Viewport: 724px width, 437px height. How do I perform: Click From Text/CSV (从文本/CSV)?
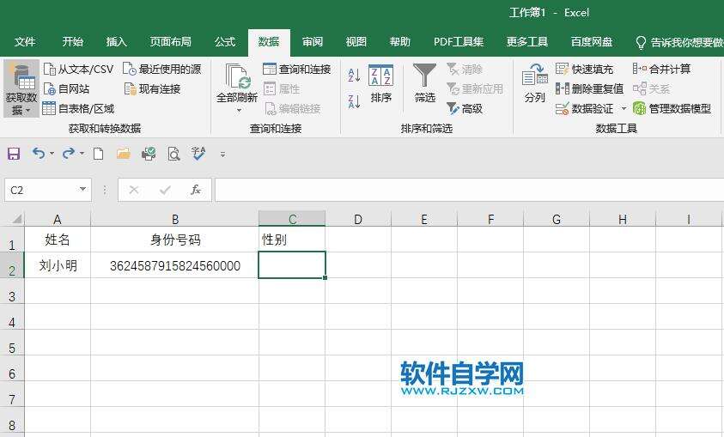point(78,70)
